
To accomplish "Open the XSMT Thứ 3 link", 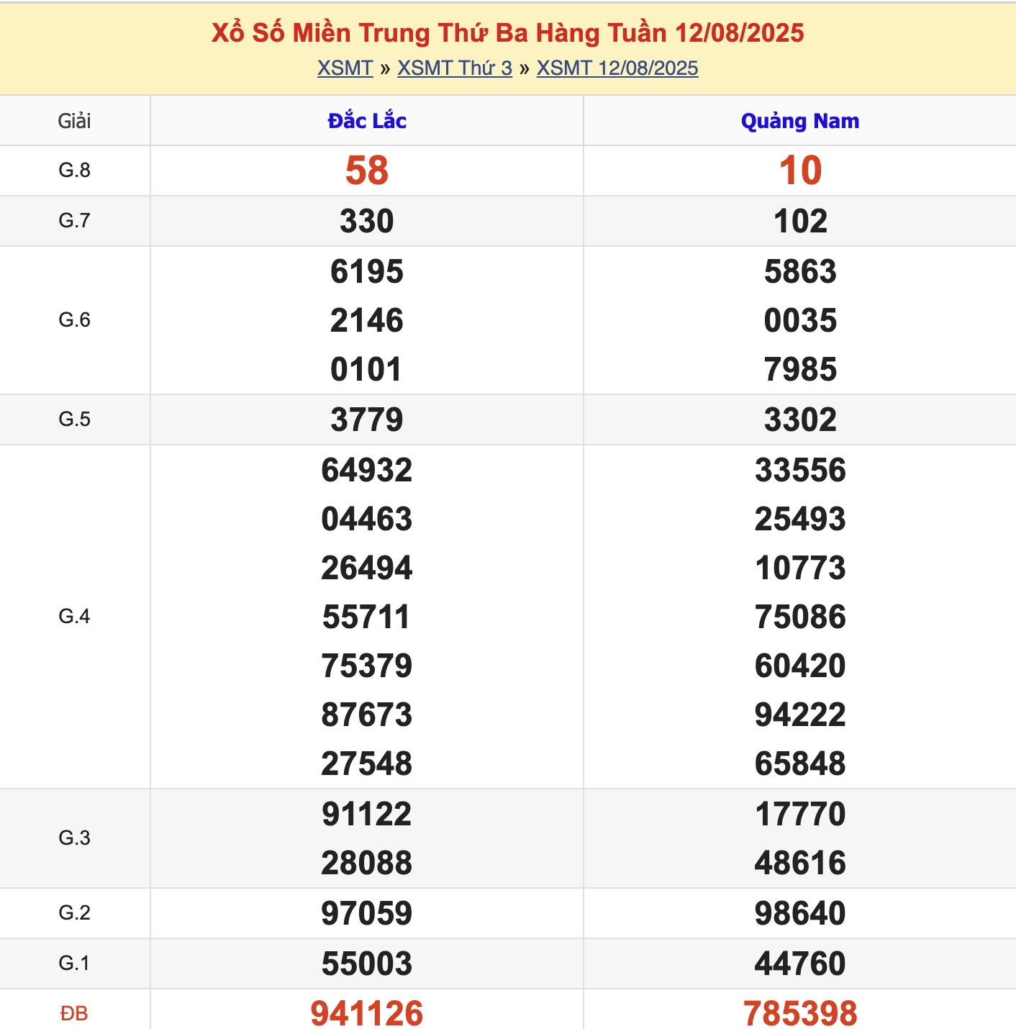I will coord(455,68).
